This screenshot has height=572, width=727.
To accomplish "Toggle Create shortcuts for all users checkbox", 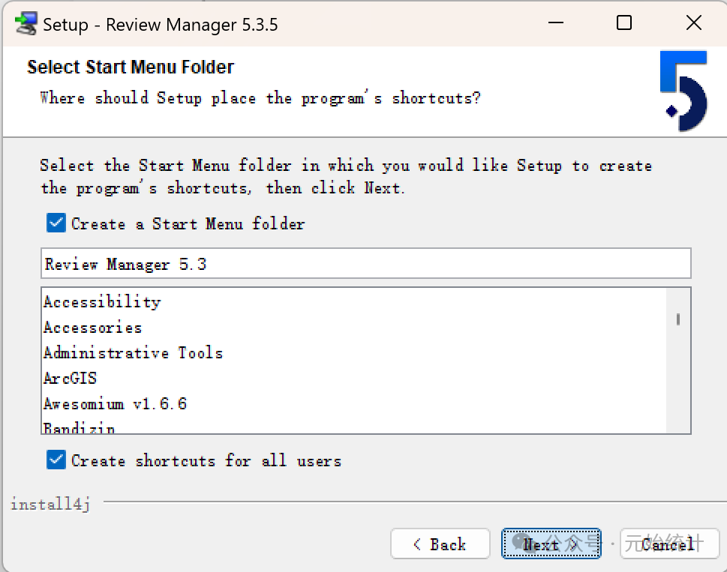I will click(56, 460).
